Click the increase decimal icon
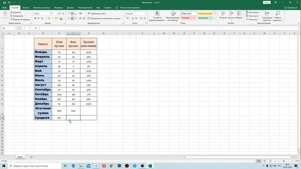Screen dimensions: 301x169 click(141, 18)
